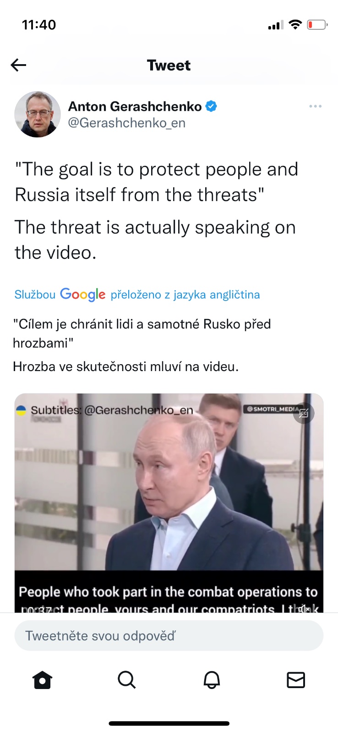Tap the Anton Gerashchenko display name

[135, 106]
